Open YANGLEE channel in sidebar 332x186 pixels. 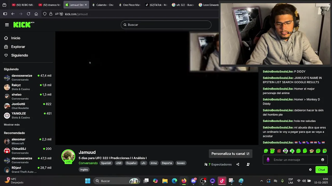click(x=27, y=115)
